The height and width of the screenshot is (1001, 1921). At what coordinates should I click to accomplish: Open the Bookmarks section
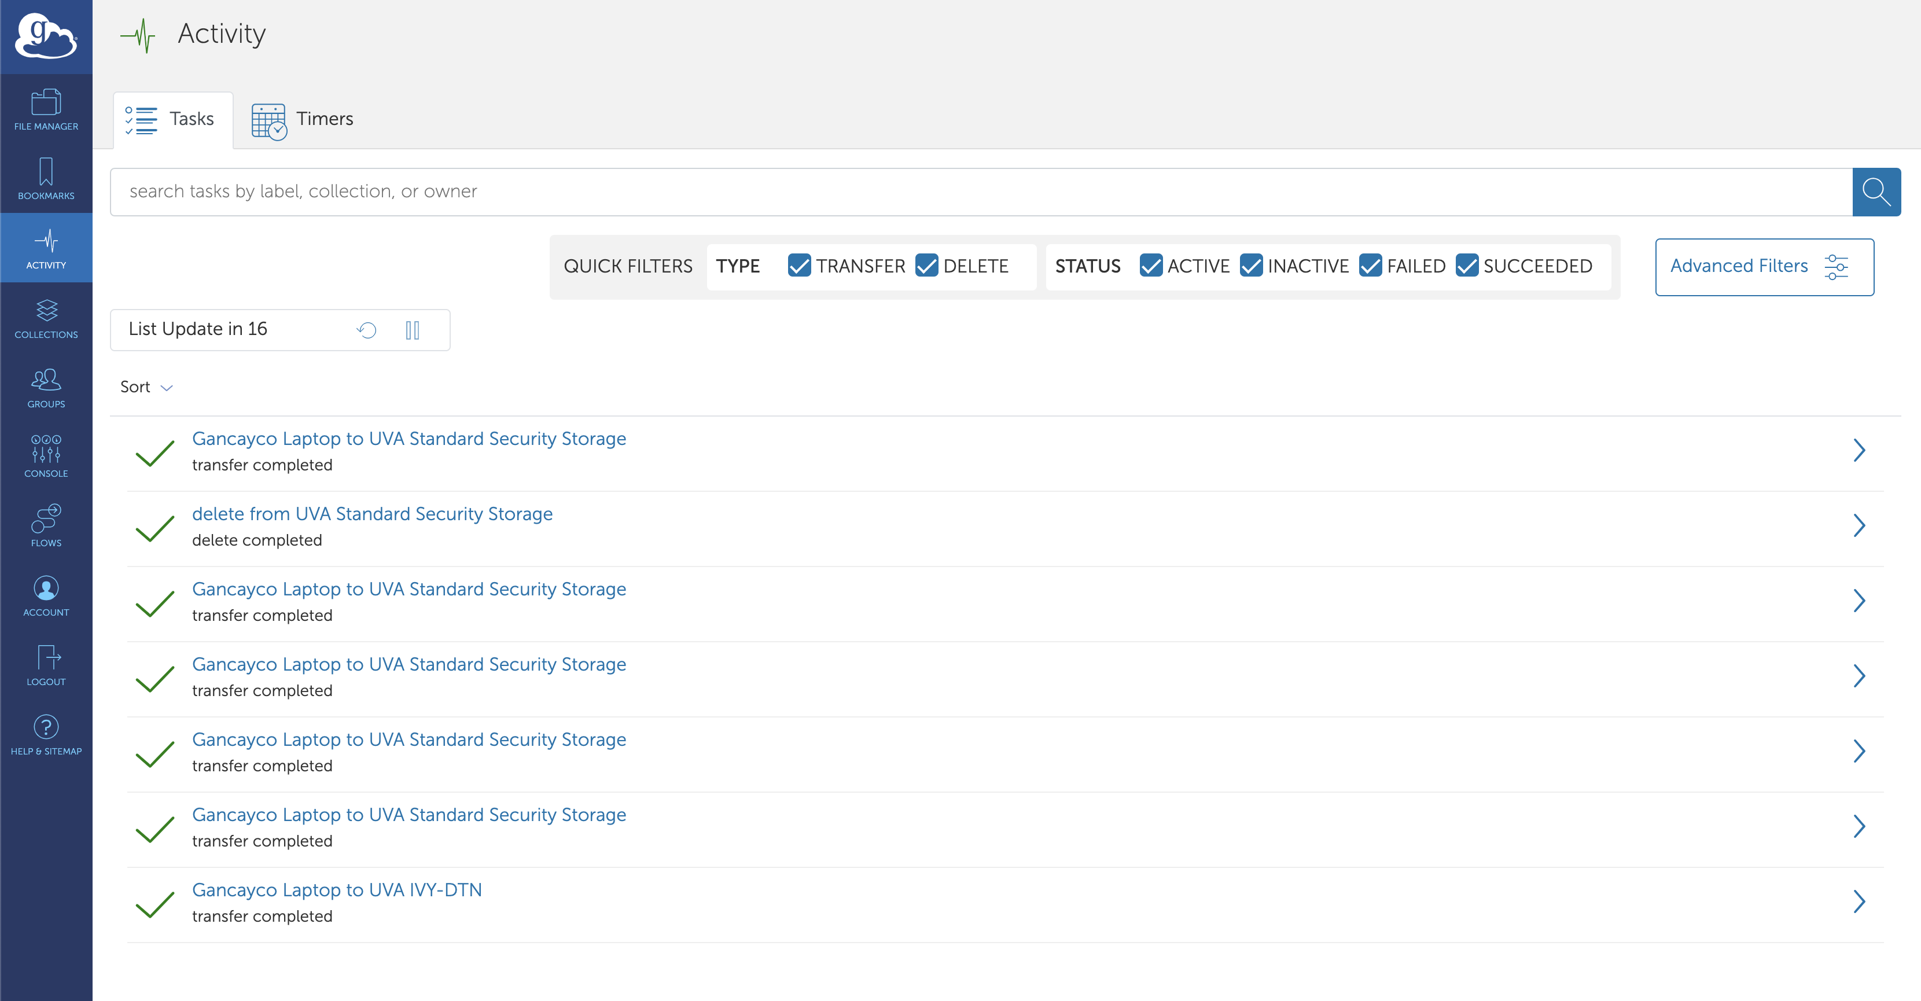[x=46, y=181]
